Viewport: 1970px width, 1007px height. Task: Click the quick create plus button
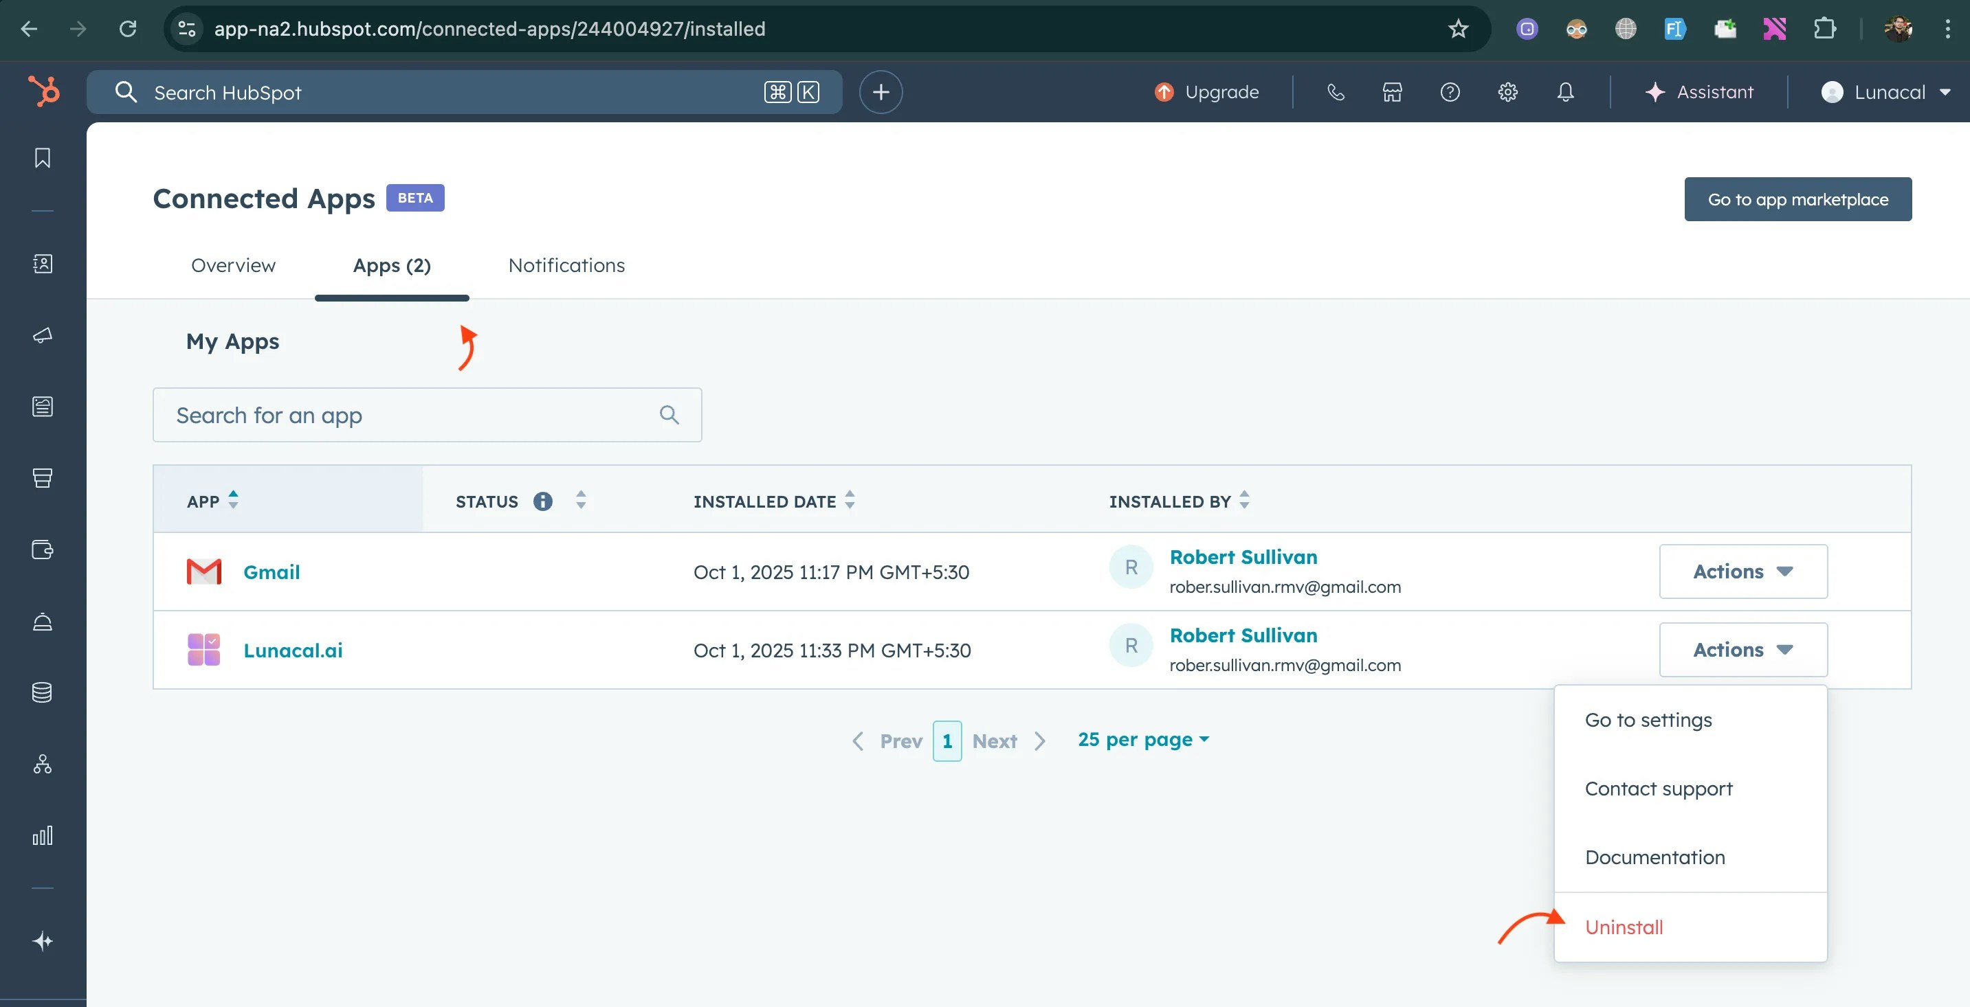(x=881, y=93)
